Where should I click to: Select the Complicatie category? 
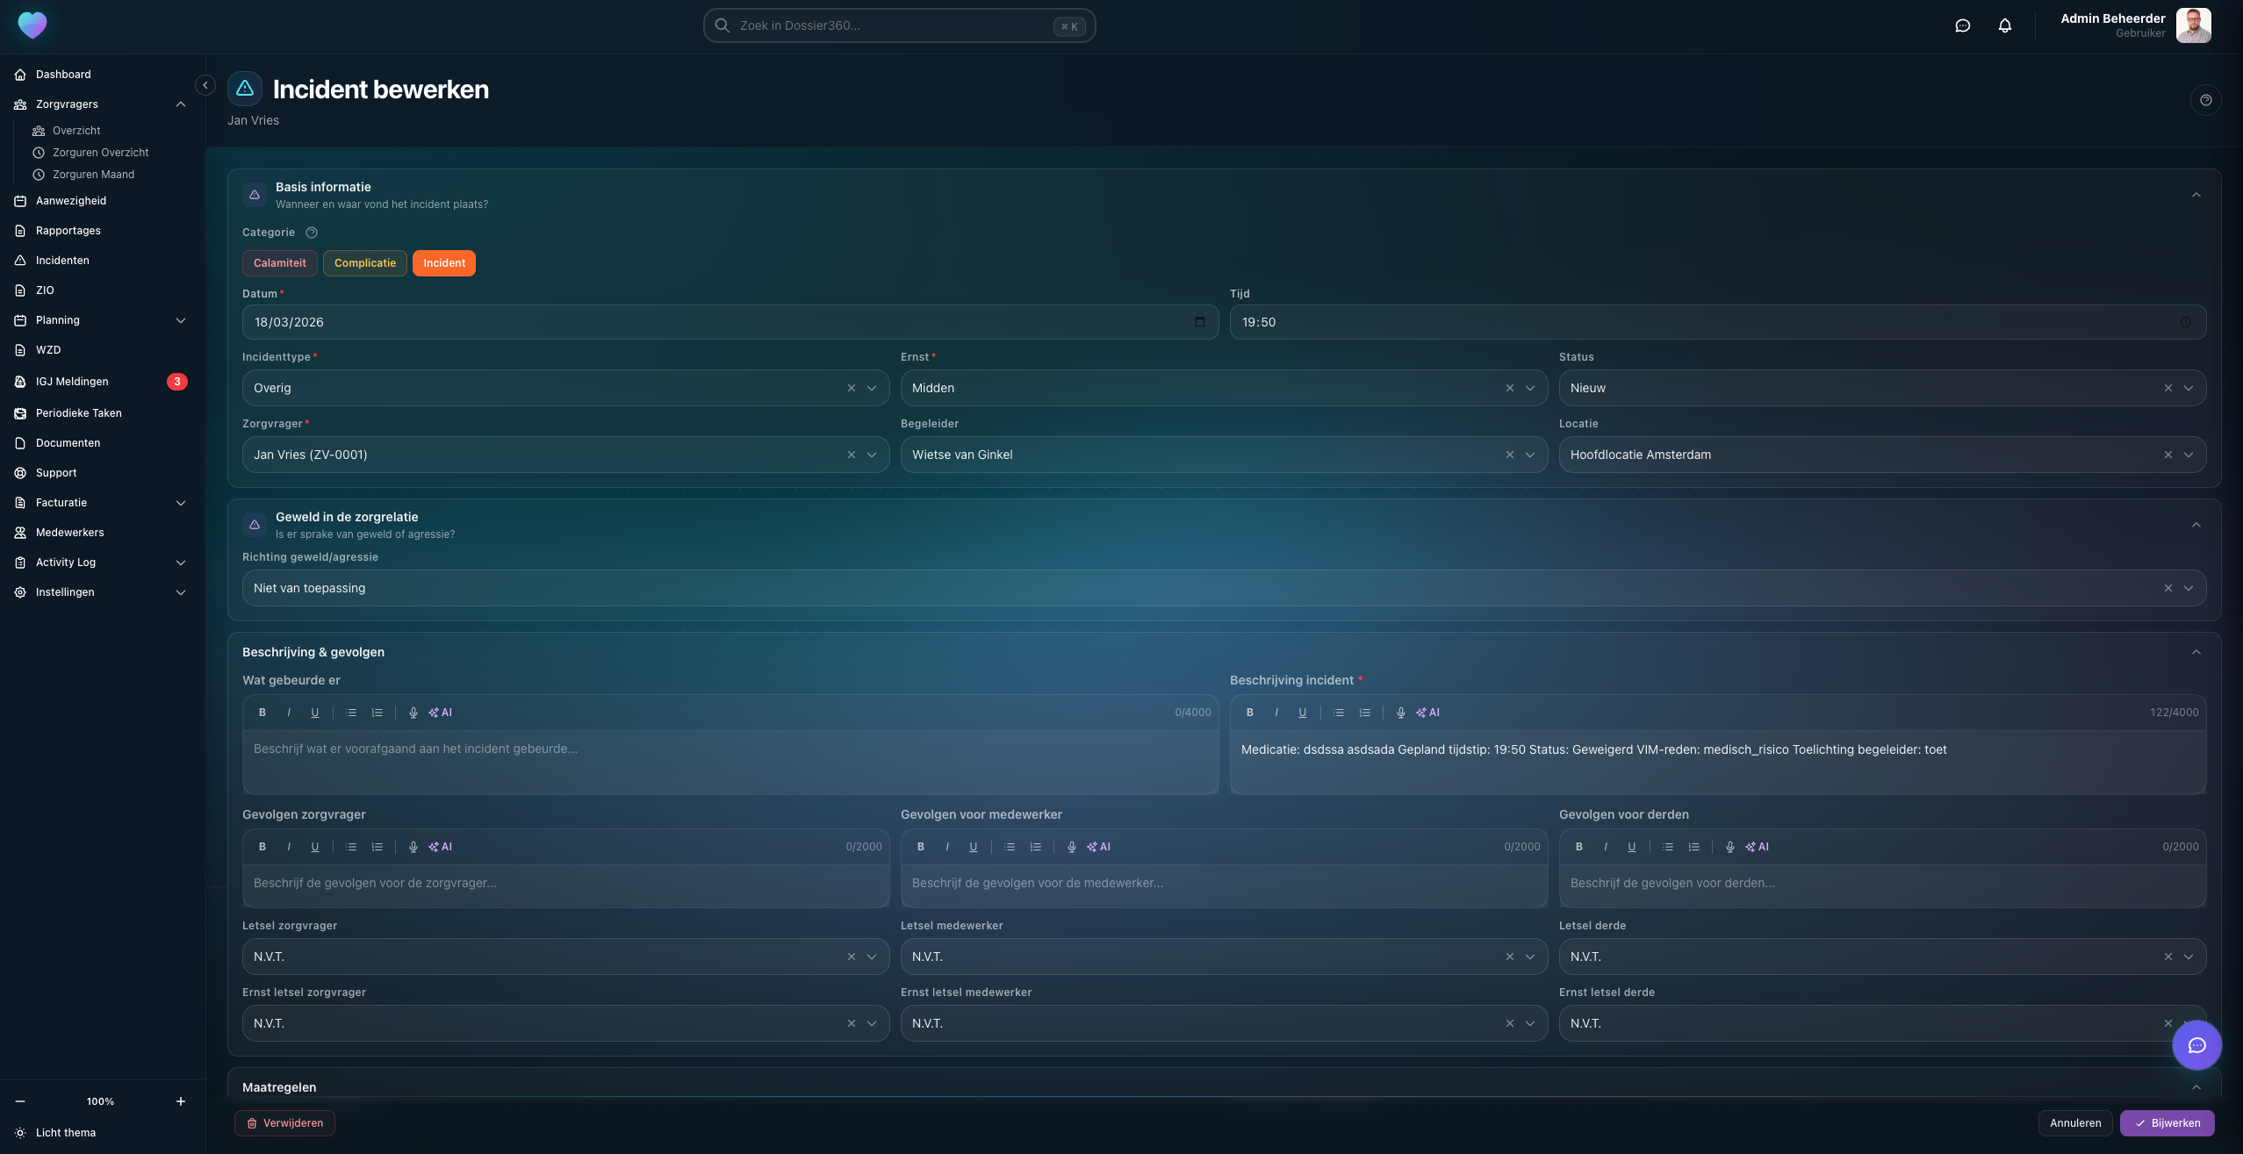(x=364, y=263)
